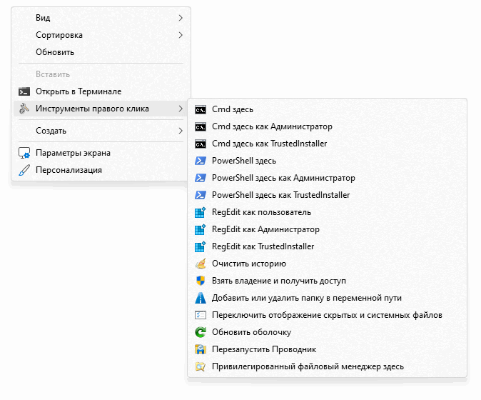Viewport: 481px width, 400px height.
Task: Expand the Создать submenu arrow
Action: 181,131
